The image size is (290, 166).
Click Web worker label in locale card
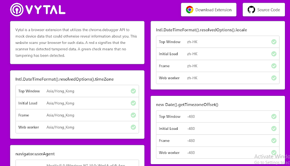(x=169, y=78)
